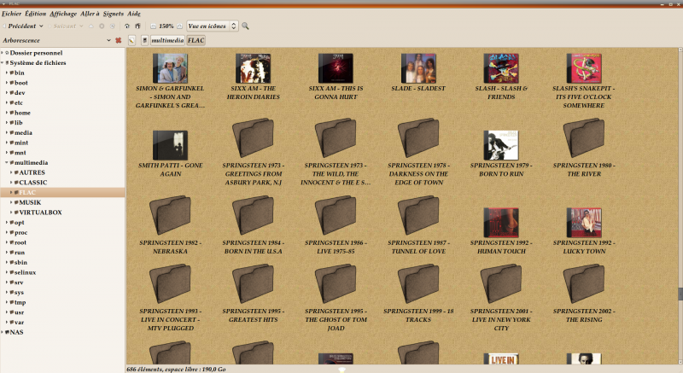
Task: Select Springsteen 1992 Lucky Town cover
Action: (584, 223)
